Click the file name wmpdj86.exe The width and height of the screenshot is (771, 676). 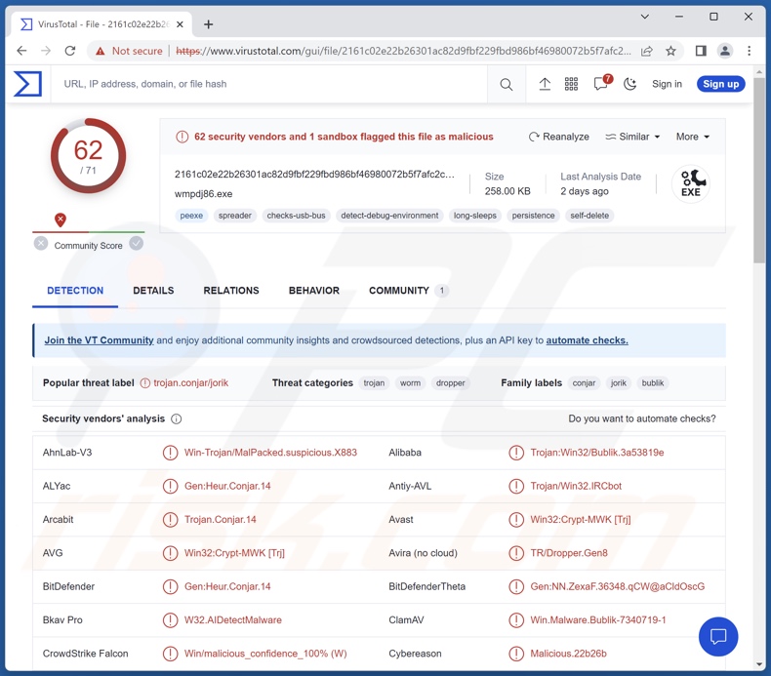pyautogui.click(x=204, y=194)
